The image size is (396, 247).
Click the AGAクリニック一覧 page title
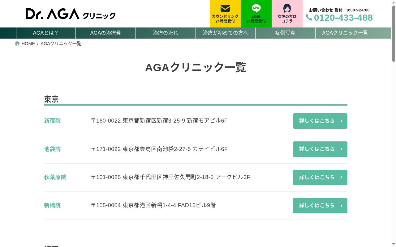coord(196,67)
